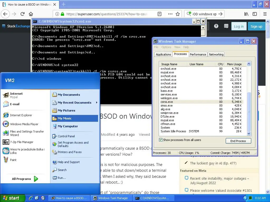Click the Log in button
The height and width of the screenshot is (202, 270).
[x=239, y=26]
